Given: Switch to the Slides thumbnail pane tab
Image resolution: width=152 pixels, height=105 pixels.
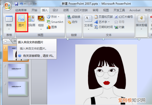Looking at the screenshot, I should click(6, 41).
